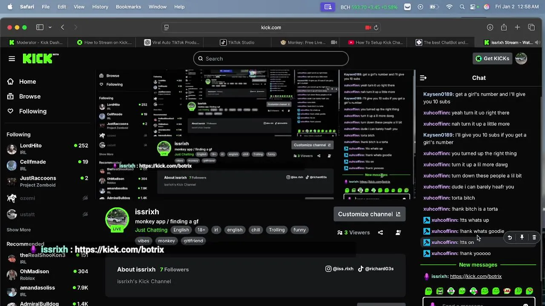Reply to the '!tts on' chat message

coord(510,238)
